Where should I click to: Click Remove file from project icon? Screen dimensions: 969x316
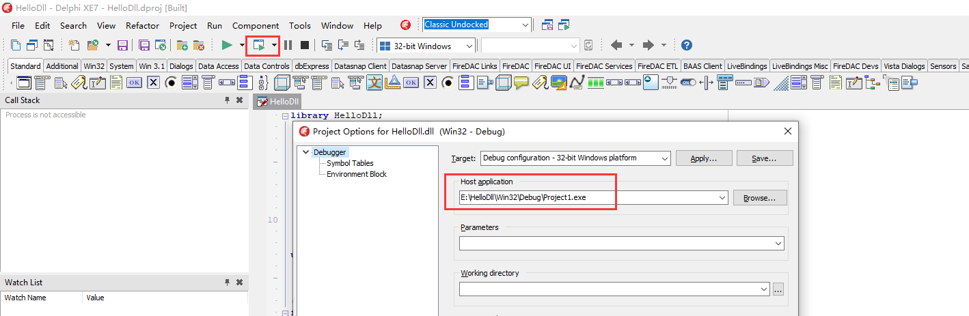click(199, 45)
